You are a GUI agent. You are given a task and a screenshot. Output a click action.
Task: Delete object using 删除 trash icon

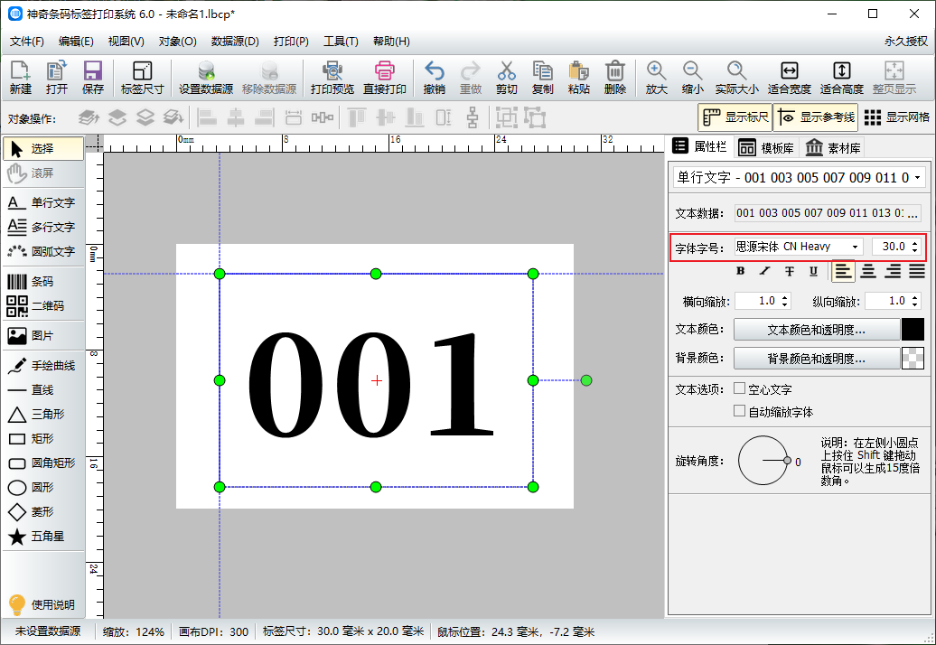tap(615, 78)
